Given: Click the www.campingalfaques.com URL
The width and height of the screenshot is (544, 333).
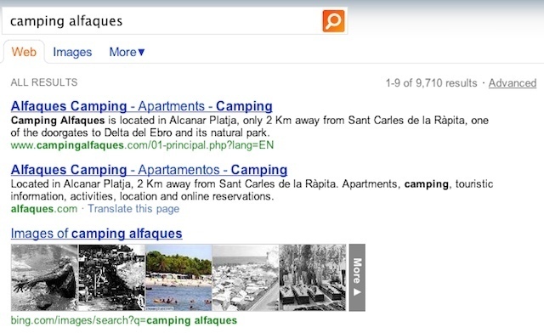Looking at the screenshot, I should (142, 145).
